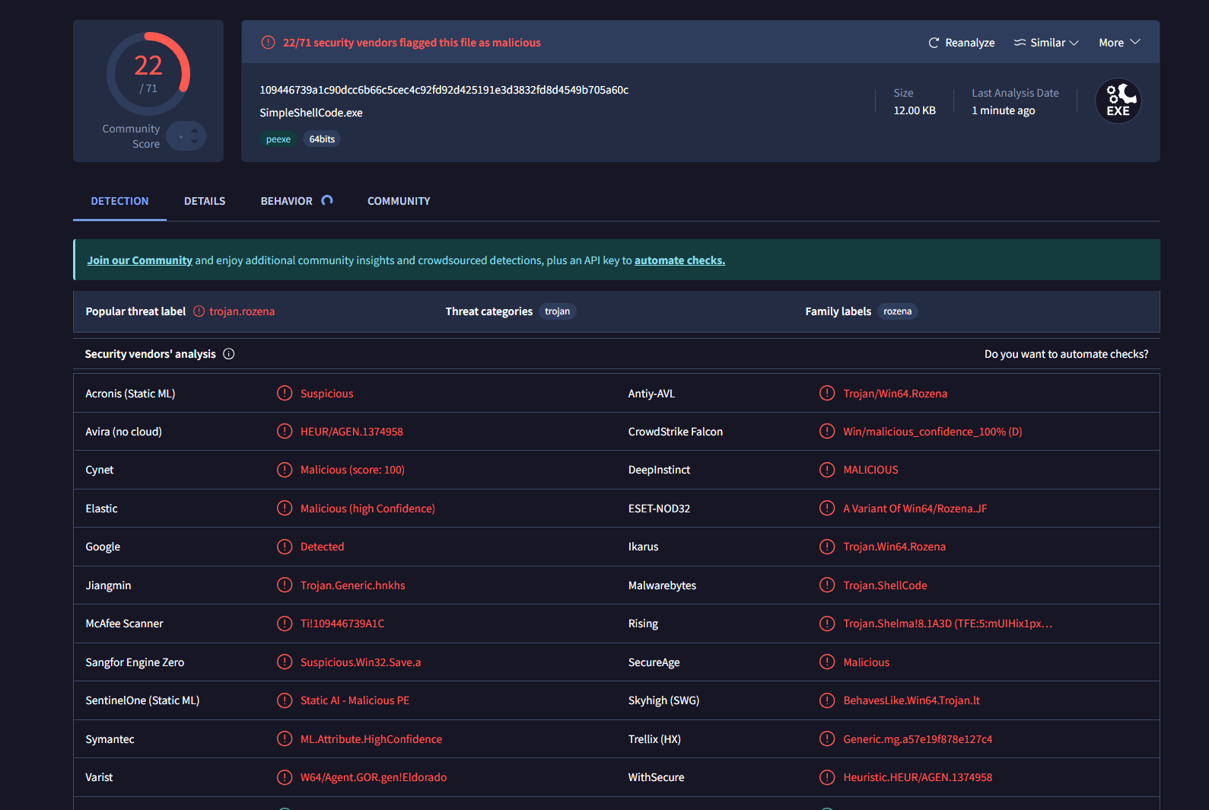The image size is (1209, 810).
Task: Click the Skyhigh (SWG) alert icon
Action: point(827,700)
